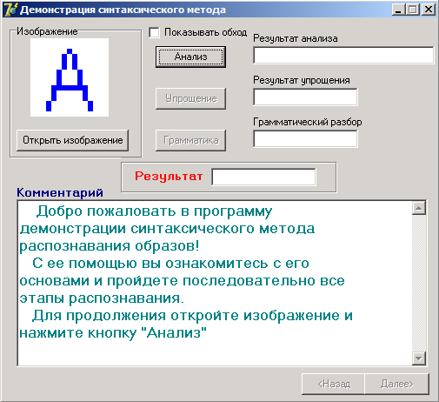Open an image with "Открыть изображение"

point(72,140)
